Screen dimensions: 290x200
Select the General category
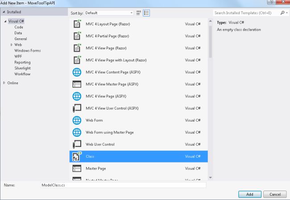(21, 39)
